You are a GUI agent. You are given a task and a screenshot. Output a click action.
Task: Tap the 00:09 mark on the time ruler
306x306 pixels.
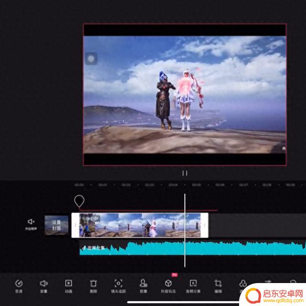coord(290,185)
